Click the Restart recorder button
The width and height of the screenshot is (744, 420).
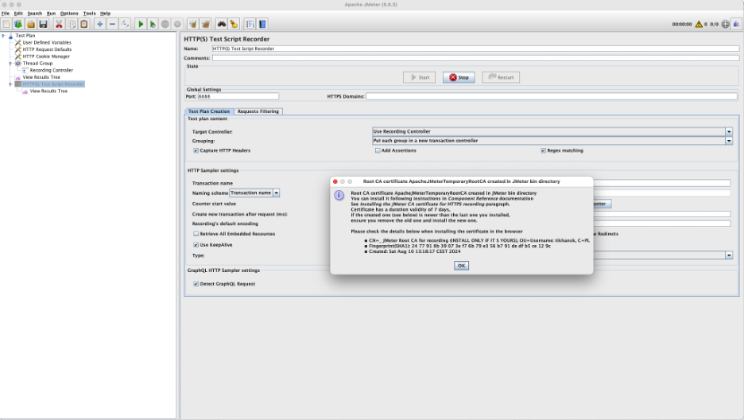tap(501, 77)
